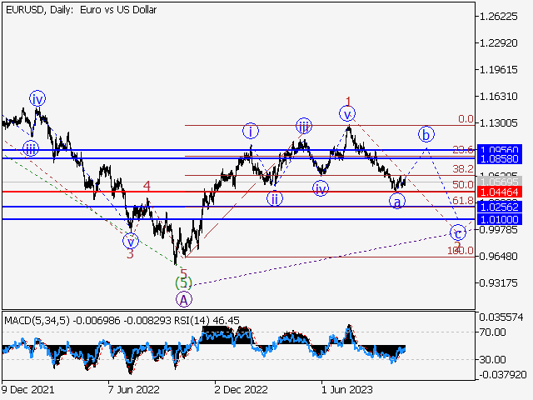Click the 7 Jun 2022 date label
This screenshot has width=533, height=400.
pyautogui.click(x=133, y=389)
